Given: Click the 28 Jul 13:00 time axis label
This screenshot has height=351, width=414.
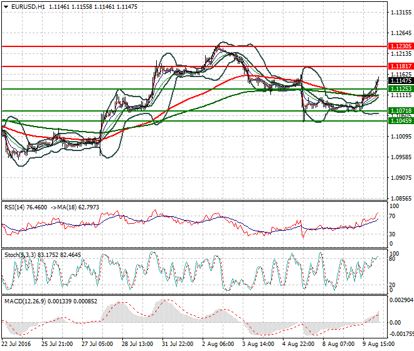Looking at the screenshot, I should pyautogui.click(x=137, y=344).
